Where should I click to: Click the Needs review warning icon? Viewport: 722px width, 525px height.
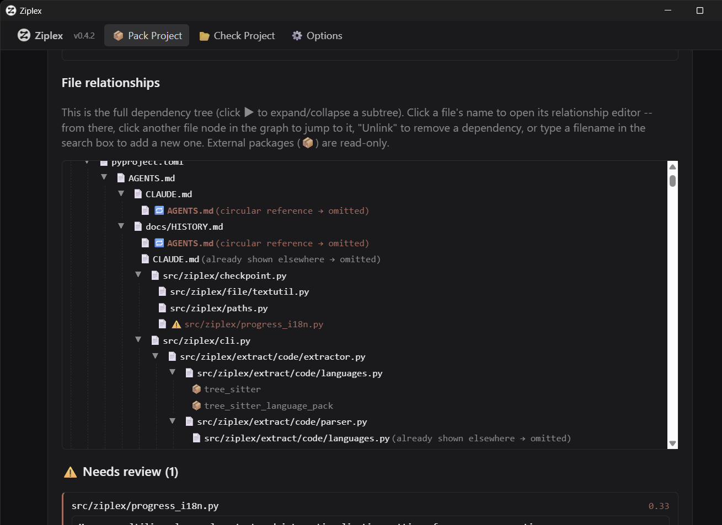(x=71, y=472)
